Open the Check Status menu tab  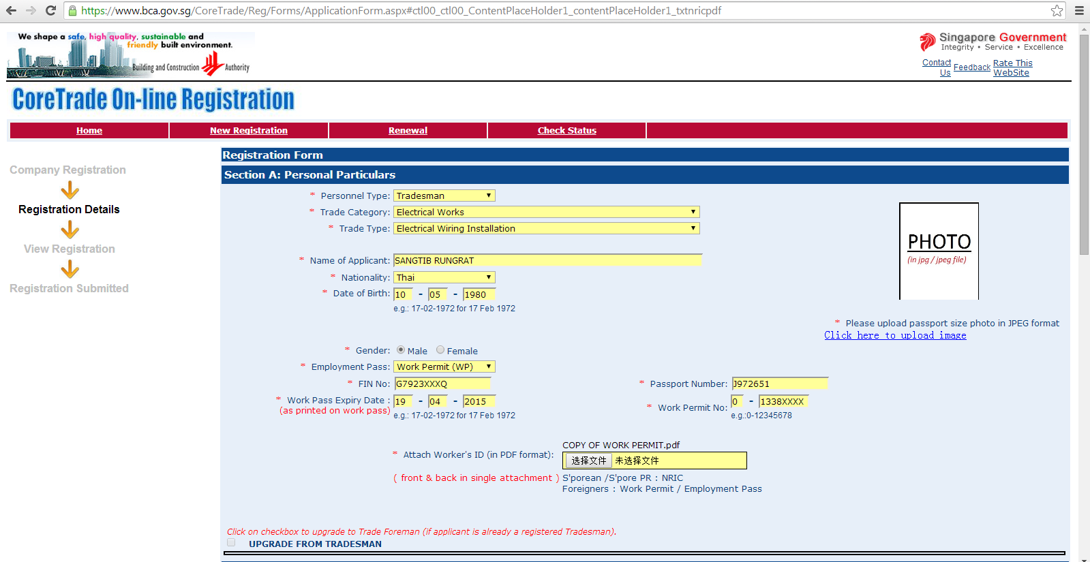(567, 130)
